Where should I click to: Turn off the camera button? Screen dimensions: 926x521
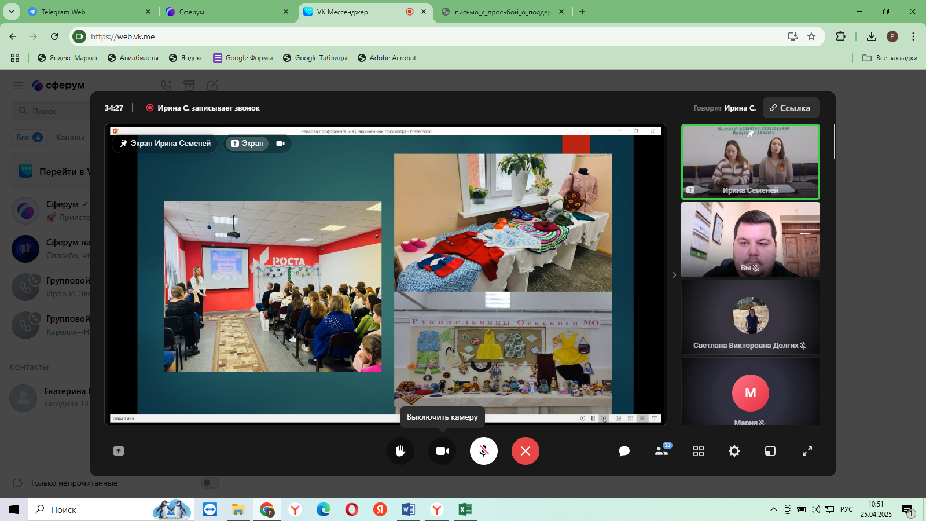point(442,451)
